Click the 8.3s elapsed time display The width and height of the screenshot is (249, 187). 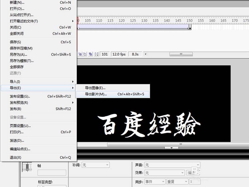point(135,54)
